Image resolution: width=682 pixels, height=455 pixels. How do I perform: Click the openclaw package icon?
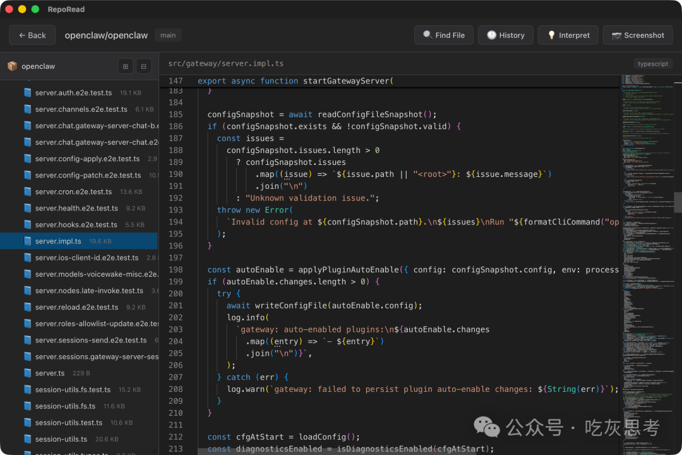click(12, 66)
